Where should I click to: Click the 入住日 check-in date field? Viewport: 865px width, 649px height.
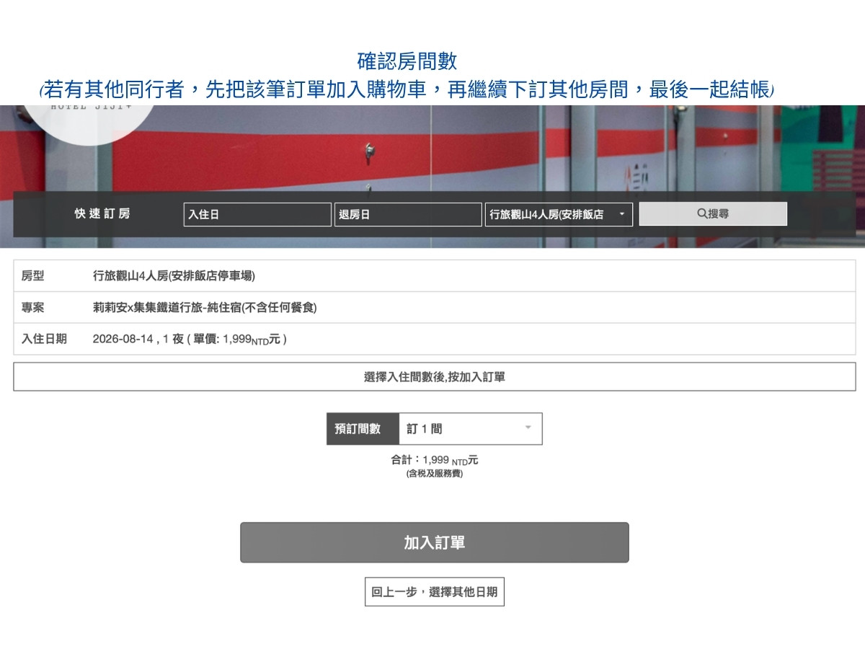coord(257,214)
